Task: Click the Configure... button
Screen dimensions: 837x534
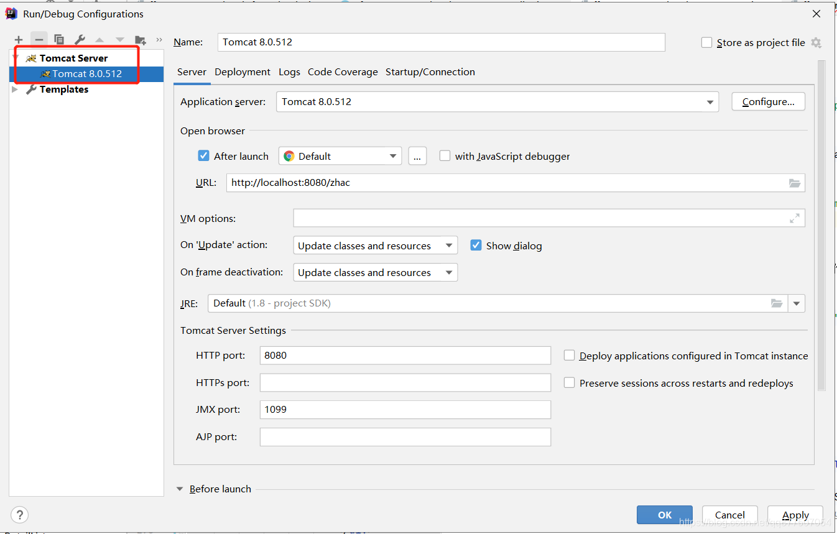Action: 769,102
